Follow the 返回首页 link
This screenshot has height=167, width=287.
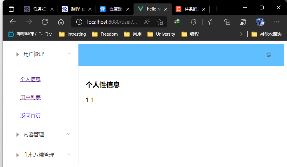pyautogui.click(x=30, y=116)
